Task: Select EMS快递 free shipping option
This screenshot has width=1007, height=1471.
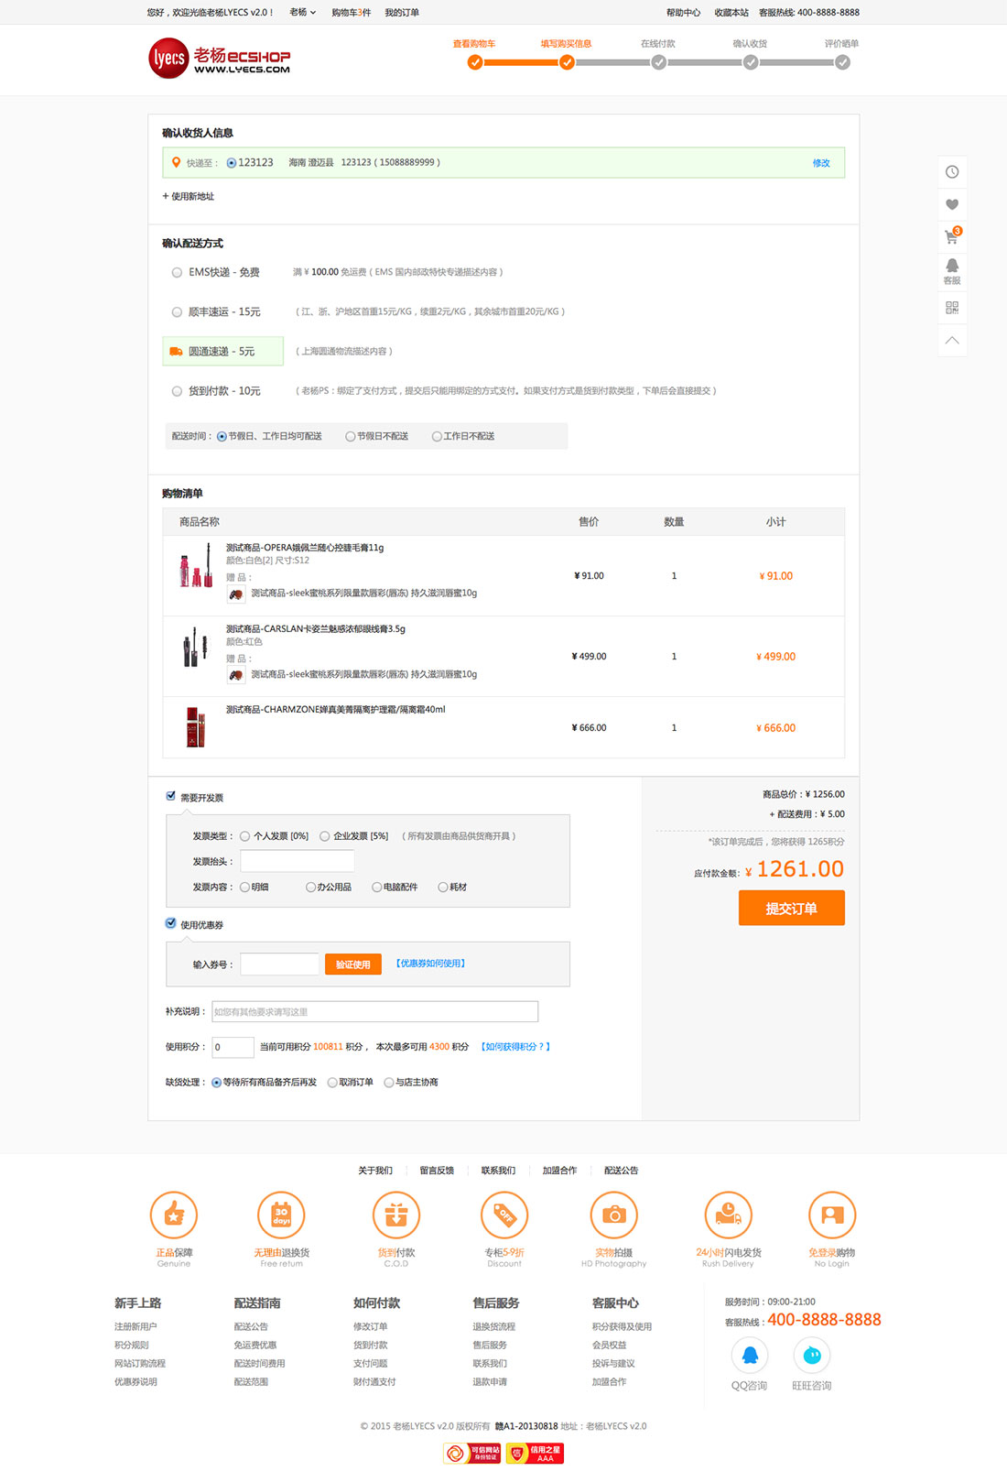Action: pos(178,273)
